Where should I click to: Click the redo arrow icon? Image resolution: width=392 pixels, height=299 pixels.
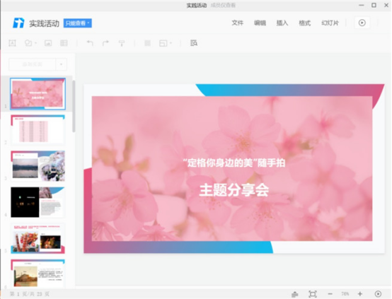[x=105, y=43]
